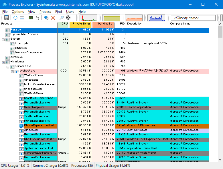Sort by the Working Set column header
The width and height of the screenshot is (223, 169).
103,25
